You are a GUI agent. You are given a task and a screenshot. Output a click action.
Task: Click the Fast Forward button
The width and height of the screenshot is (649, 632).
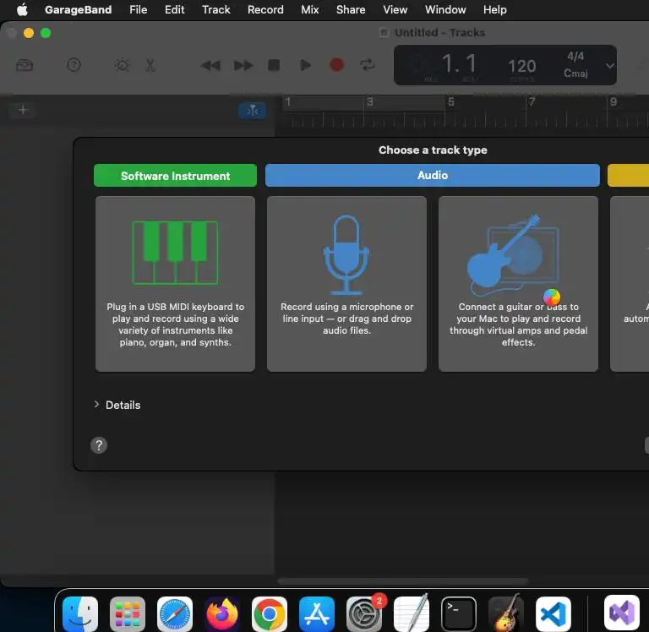[x=243, y=65]
